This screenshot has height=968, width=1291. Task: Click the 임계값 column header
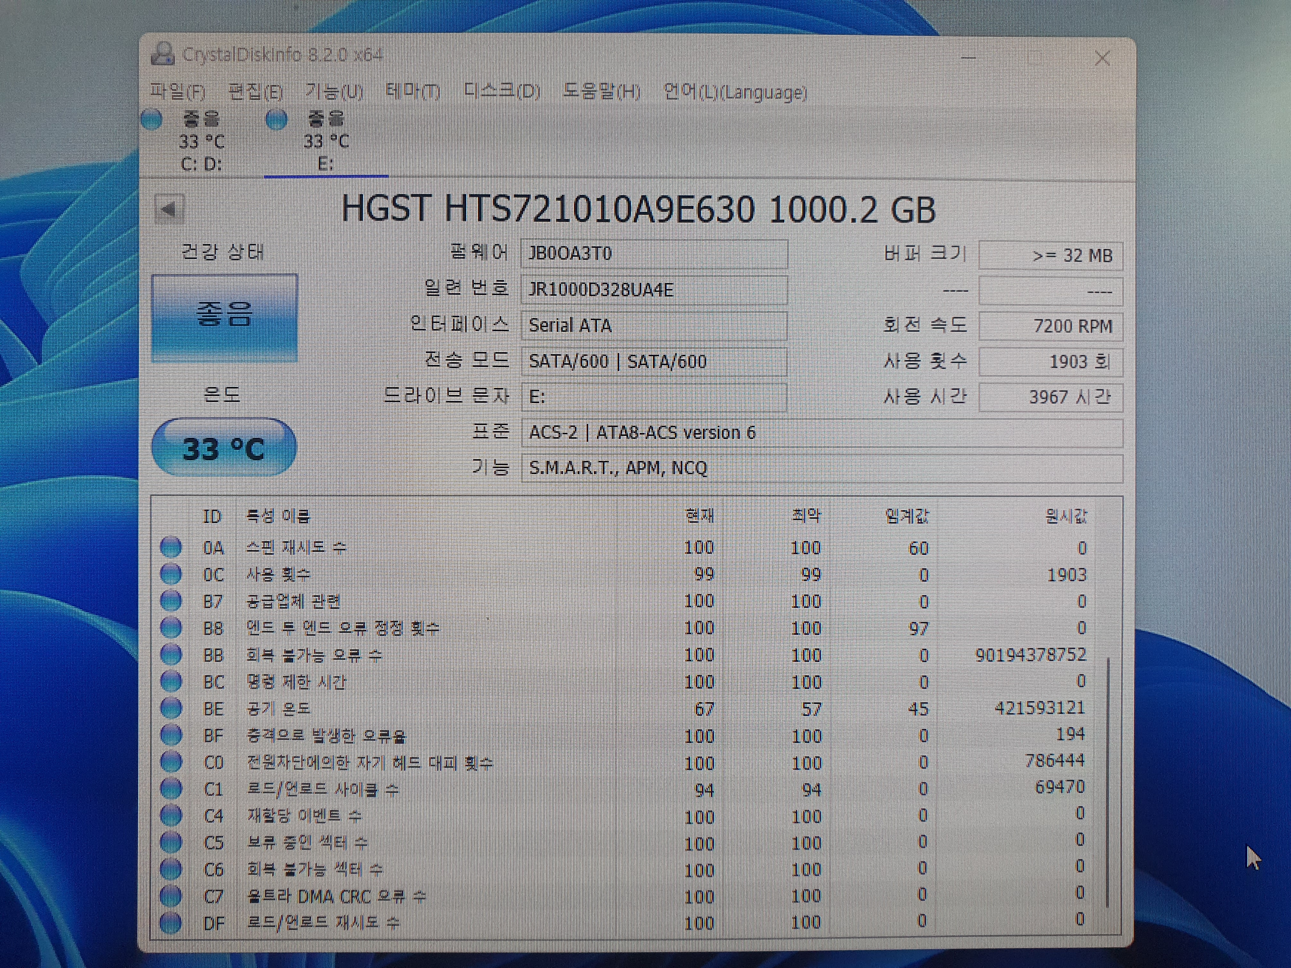907,516
